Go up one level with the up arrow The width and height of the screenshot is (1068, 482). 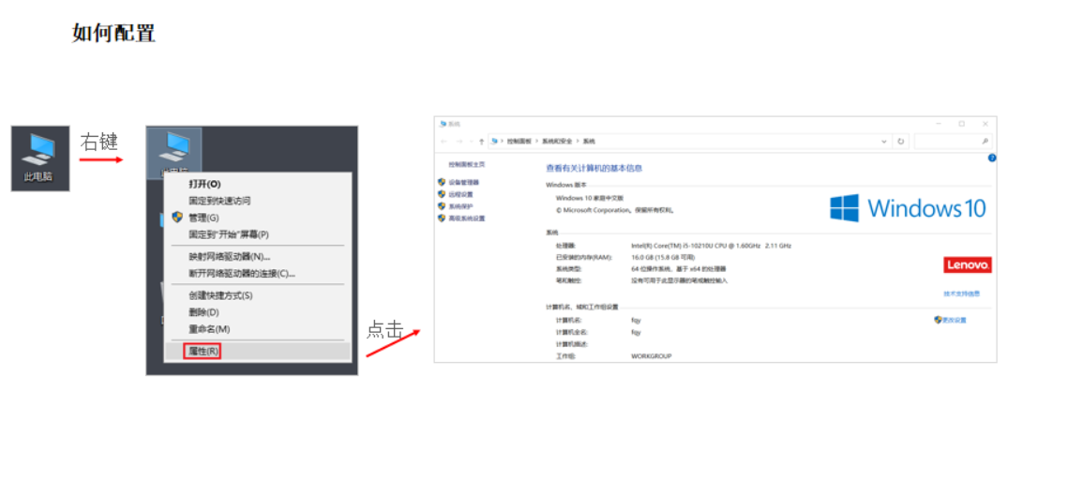(x=481, y=142)
